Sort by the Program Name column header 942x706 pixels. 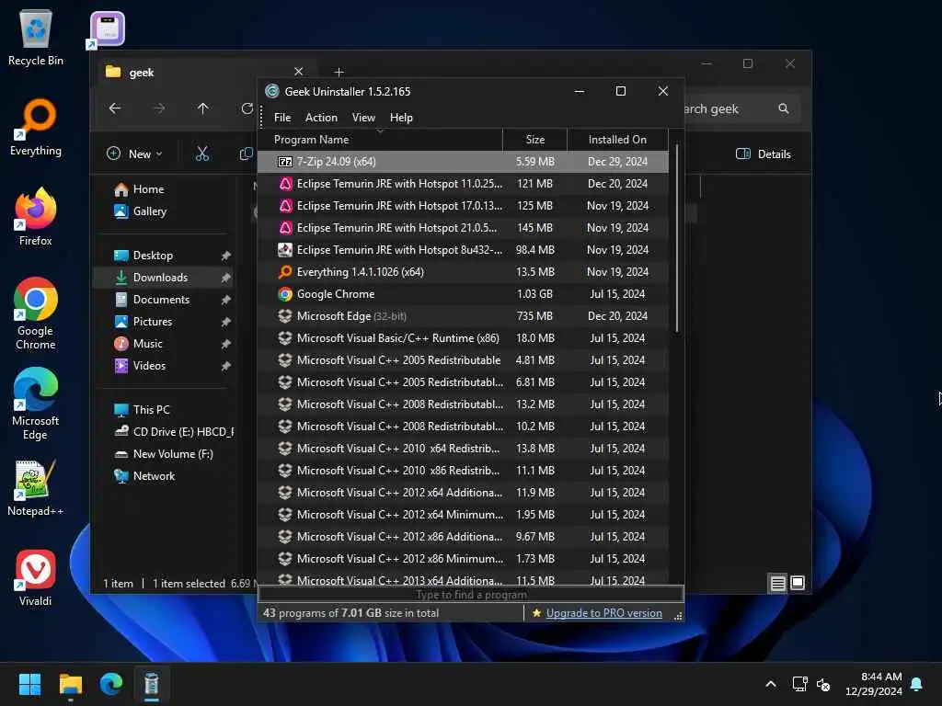(380, 140)
